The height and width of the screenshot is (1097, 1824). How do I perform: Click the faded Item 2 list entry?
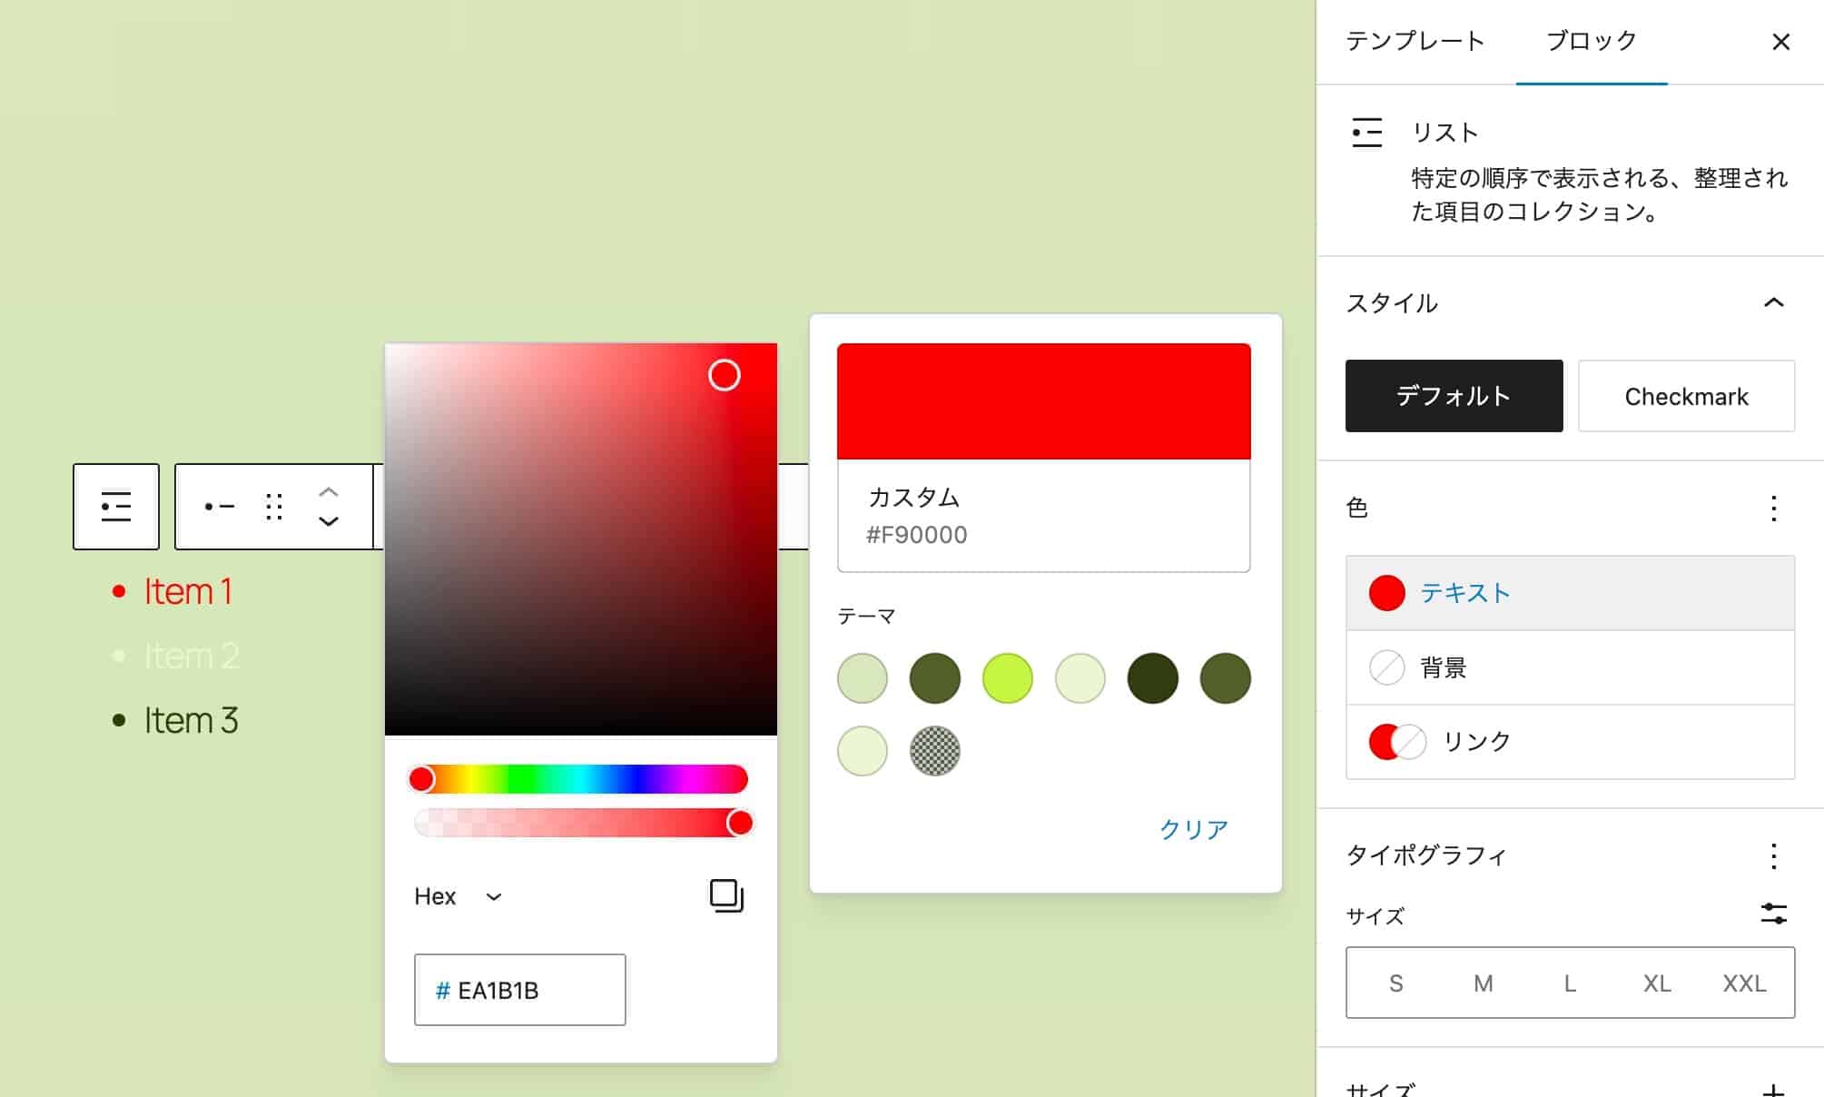192,656
